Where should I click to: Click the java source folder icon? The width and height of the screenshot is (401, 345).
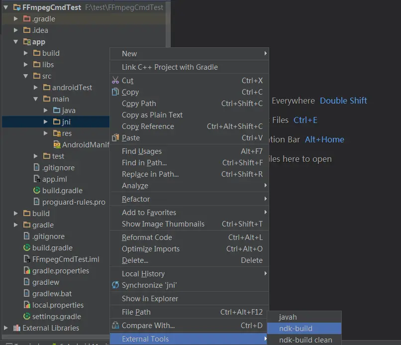[x=57, y=111]
